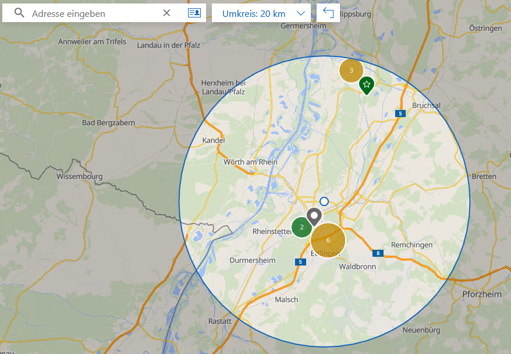Click the green star map marker
Screen dimensions: 511x354
[366, 85]
